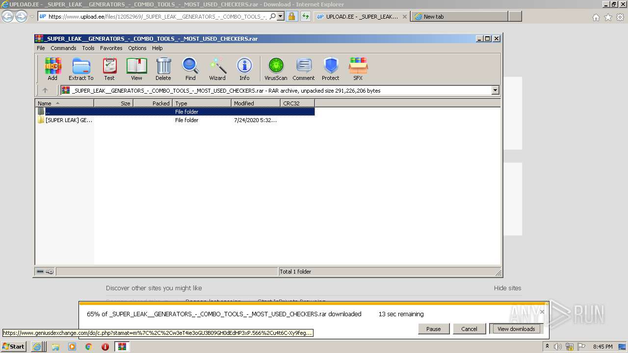Sort by Type column header
The image size is (628, 353).
[202, 103]
